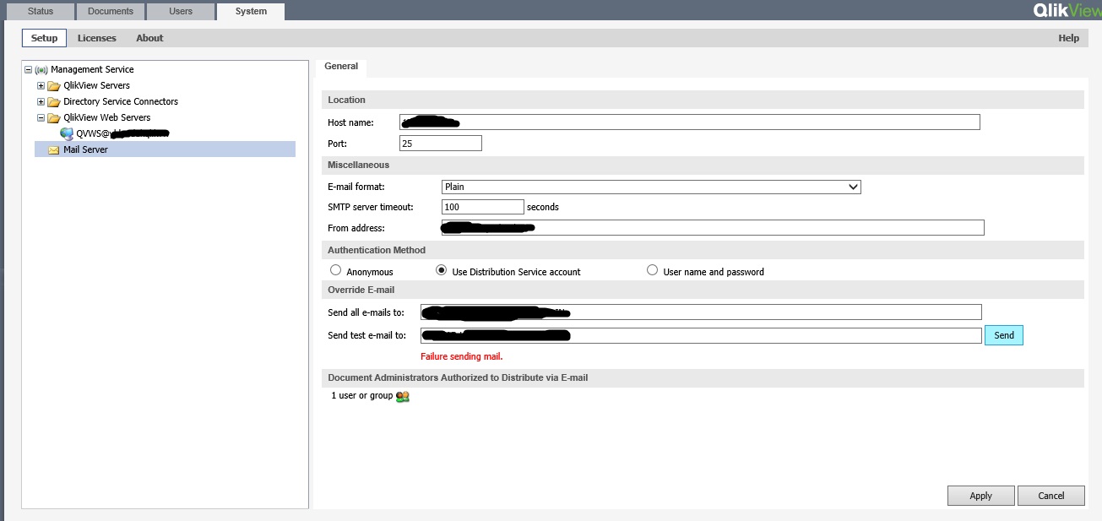Click the Directory Service Connectors folder icon
The image size is (1102, 521).
pyautogui.click(x=54, y=101)
